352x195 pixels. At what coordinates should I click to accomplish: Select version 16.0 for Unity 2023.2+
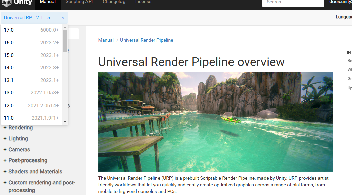click(x=31, y=43)
